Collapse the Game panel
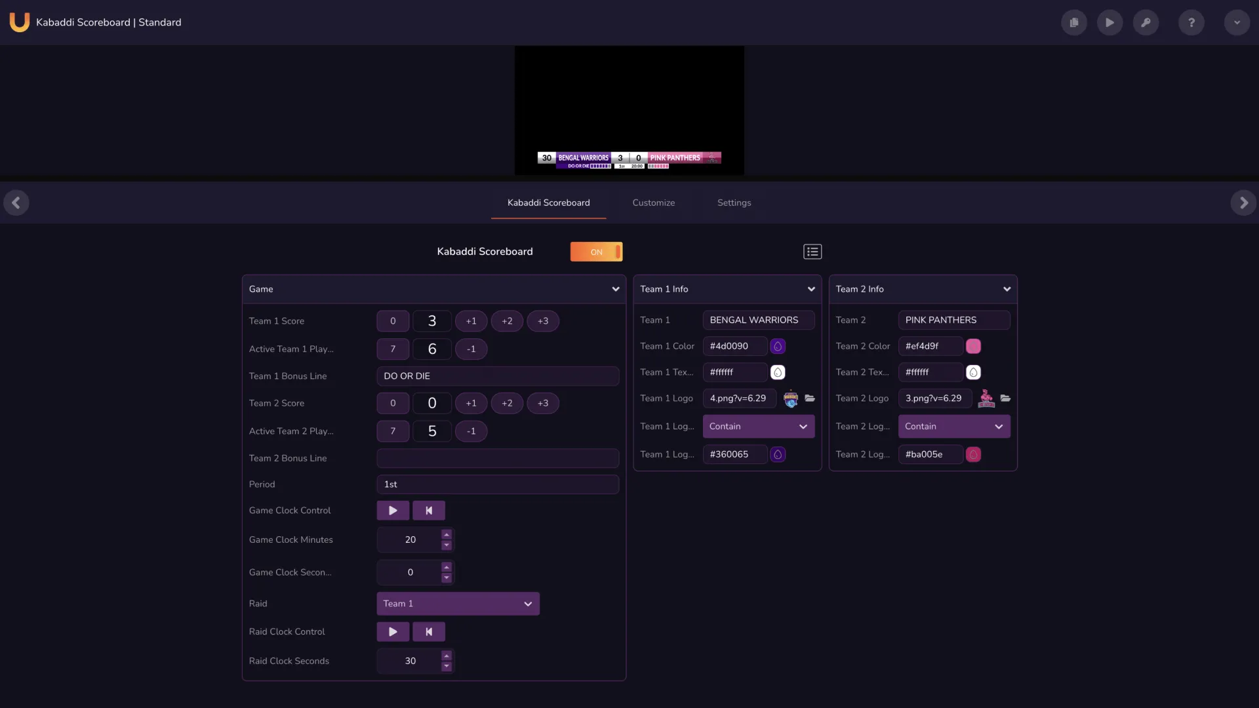The image size is (1259, 708). coord(615,289)
